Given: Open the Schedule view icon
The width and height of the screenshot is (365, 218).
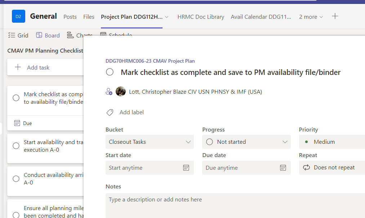Looking at the screenshot, I should 103,35.
